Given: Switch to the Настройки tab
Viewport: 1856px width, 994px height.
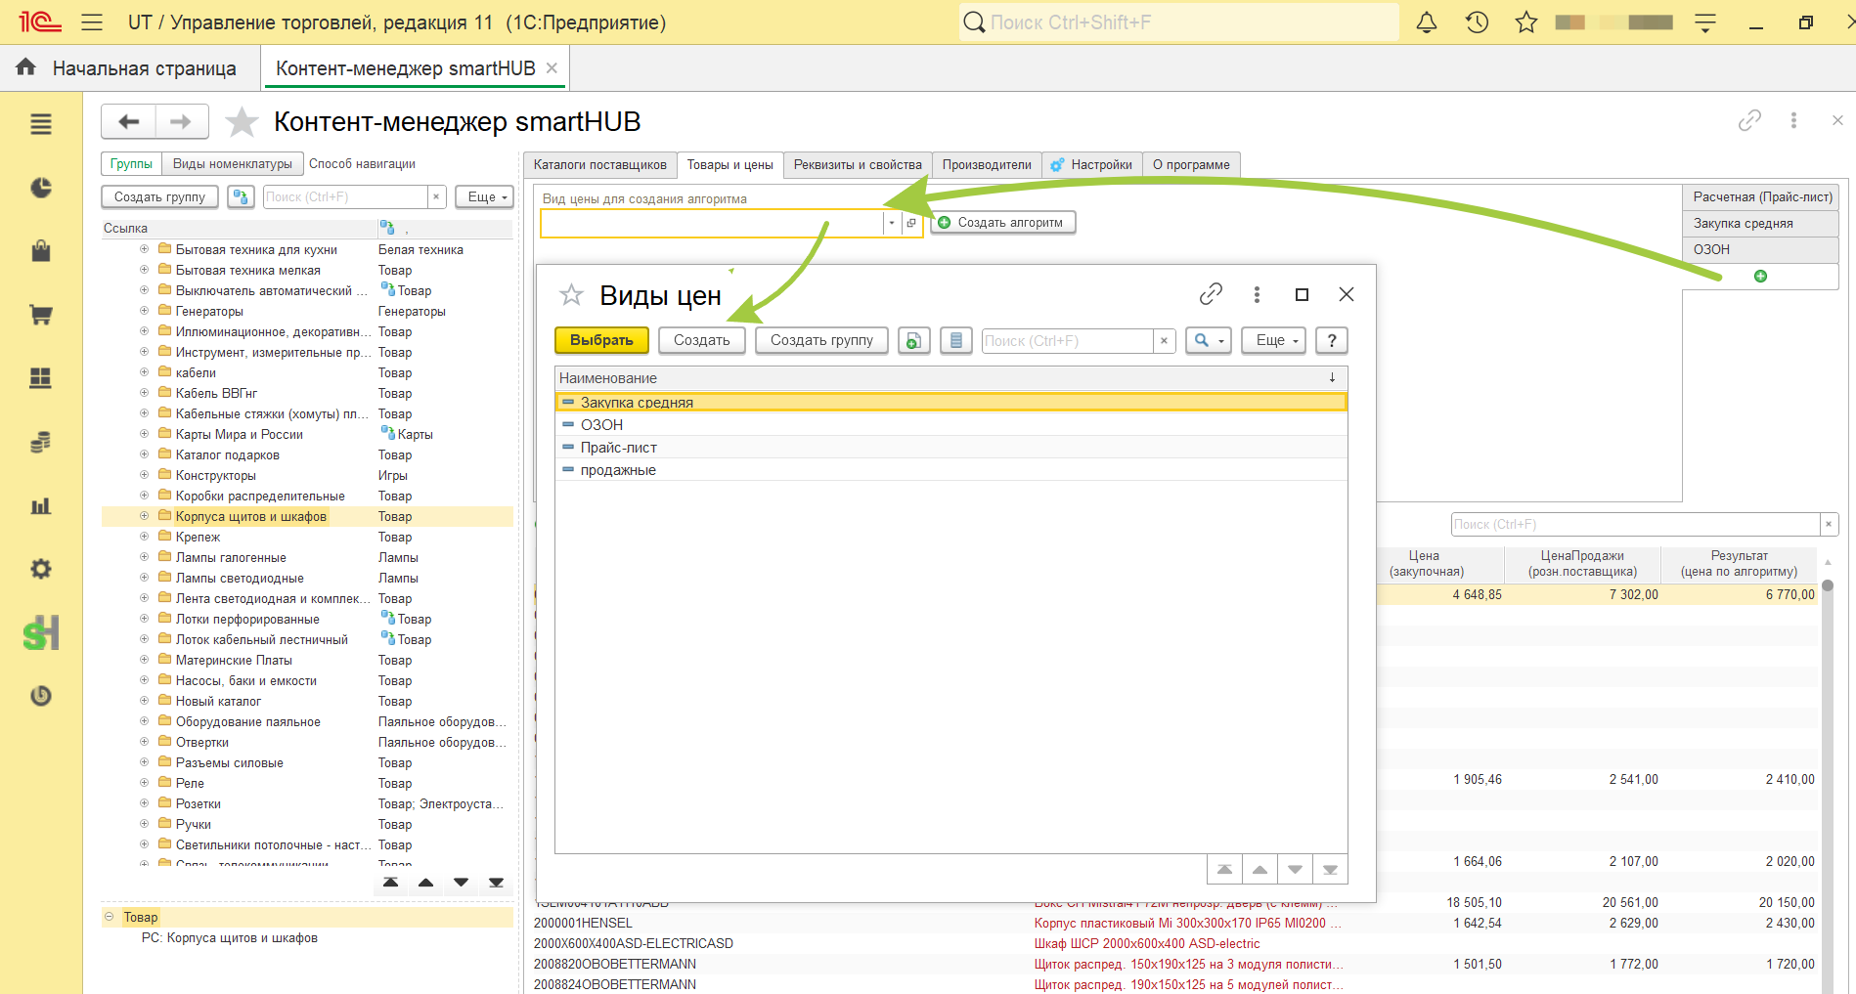Looking at the screenshot, I should (x=1091, y=164).
